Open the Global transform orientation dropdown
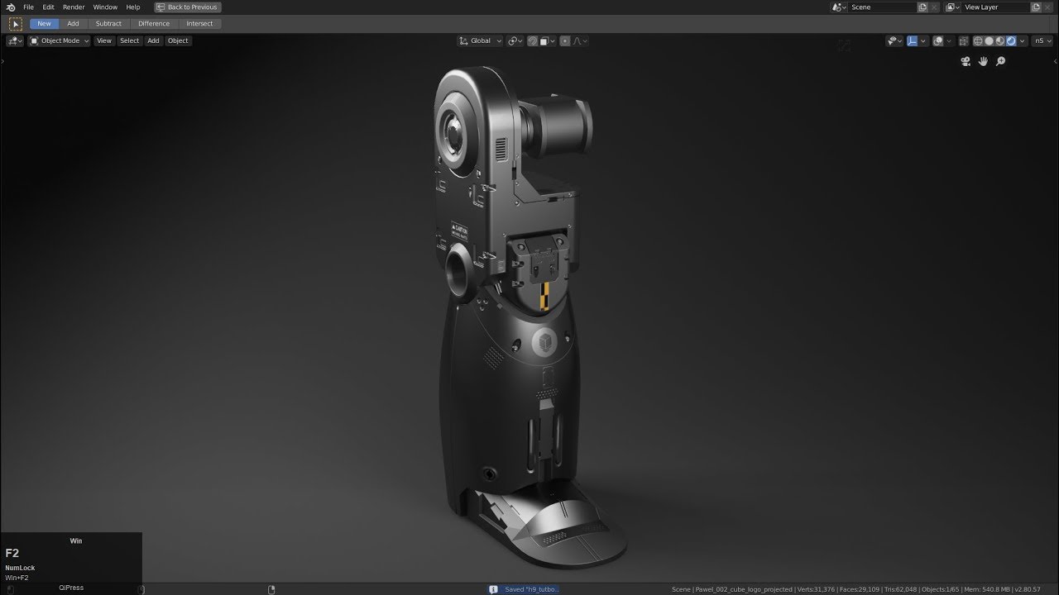Viewport: 1059px width, 595px height. (x=480, y=40)
